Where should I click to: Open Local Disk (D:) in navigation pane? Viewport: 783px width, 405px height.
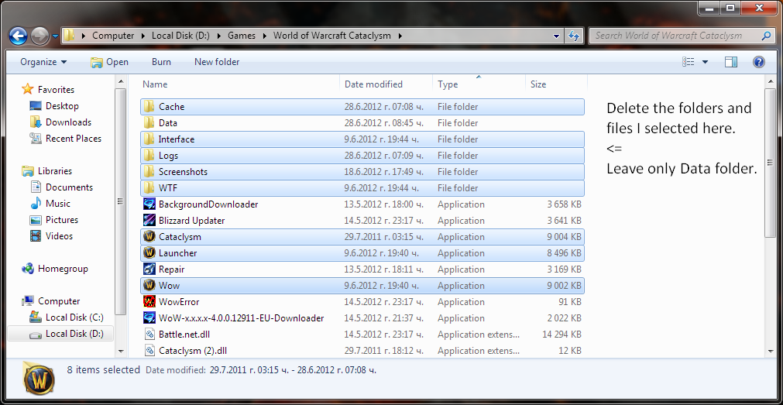(74, 334)
